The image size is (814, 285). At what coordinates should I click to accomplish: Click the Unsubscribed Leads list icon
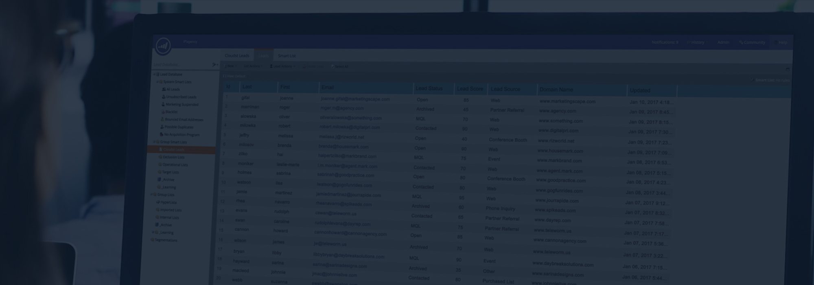(164, 97)
